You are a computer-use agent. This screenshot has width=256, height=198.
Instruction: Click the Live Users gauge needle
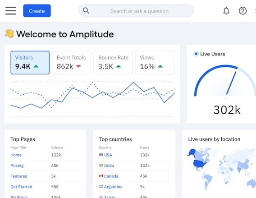pyautogui.click(x=231, y=83)
